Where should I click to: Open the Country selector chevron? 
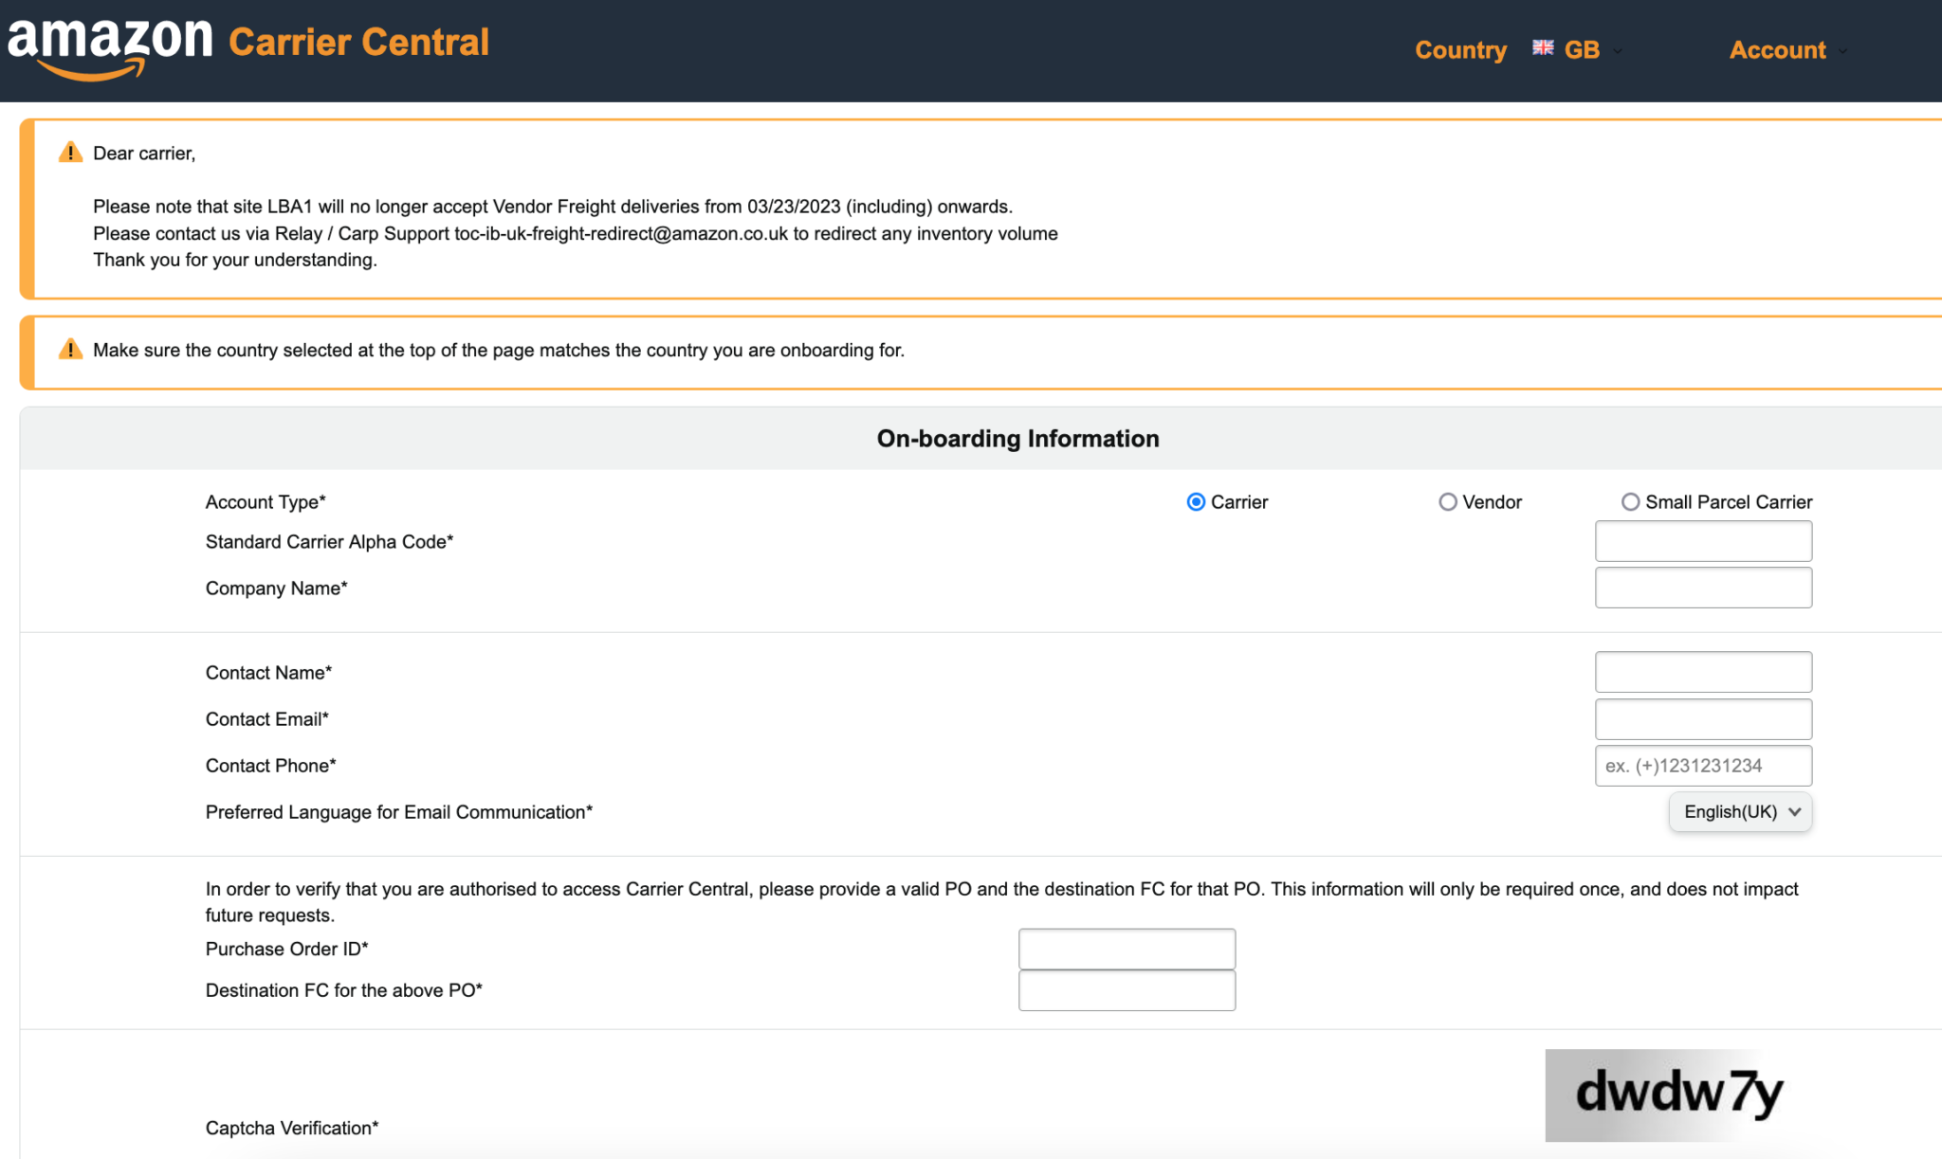[1618, 52]
